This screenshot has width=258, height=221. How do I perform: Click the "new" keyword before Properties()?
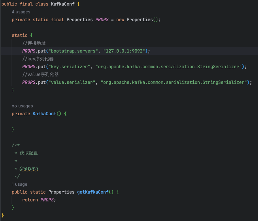[x=120, y=20]
